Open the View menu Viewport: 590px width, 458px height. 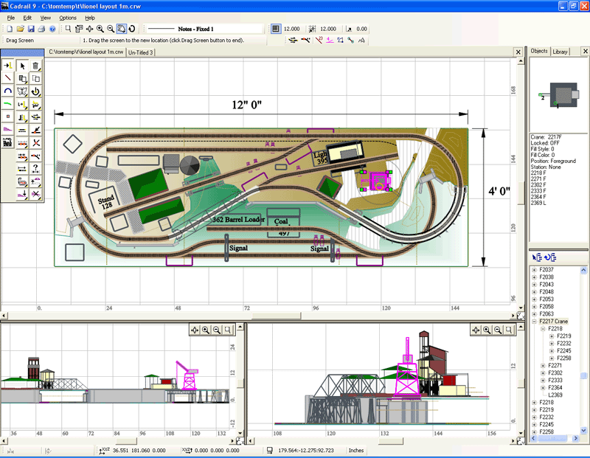pos(46,18)
